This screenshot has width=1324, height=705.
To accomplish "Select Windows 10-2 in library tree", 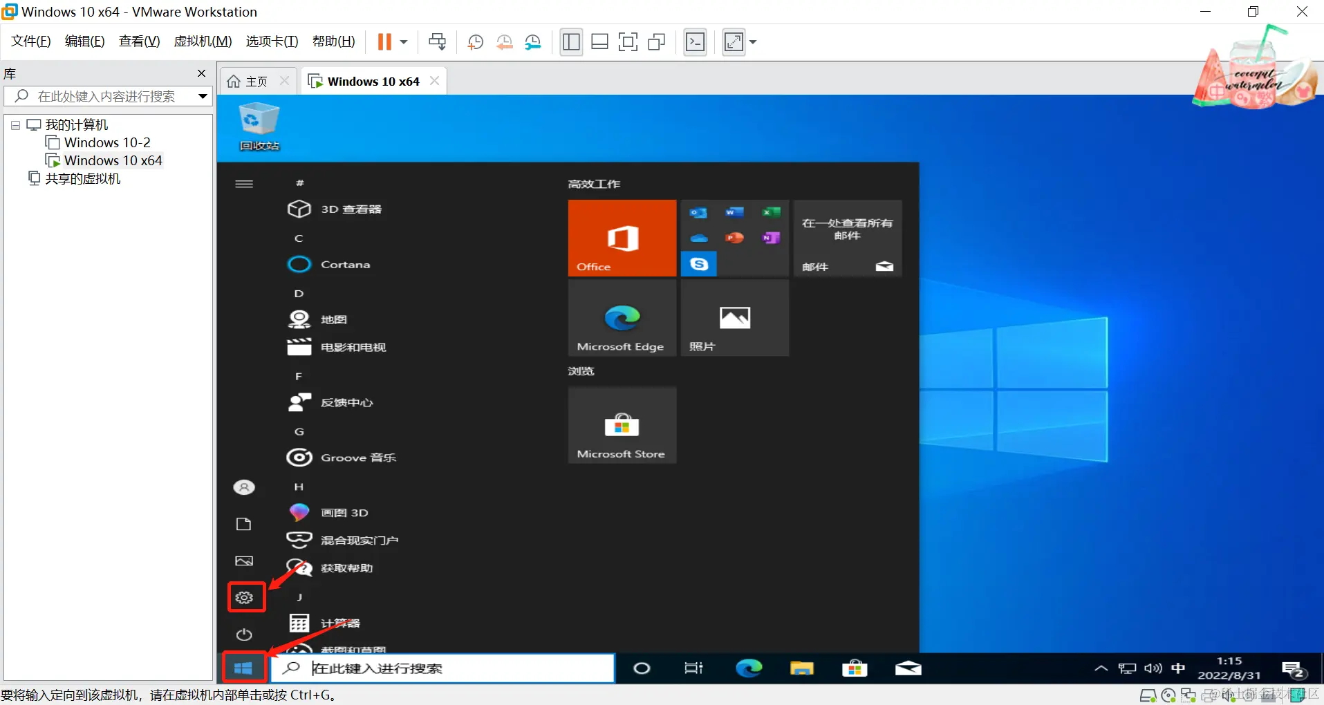I will point(106,142).
